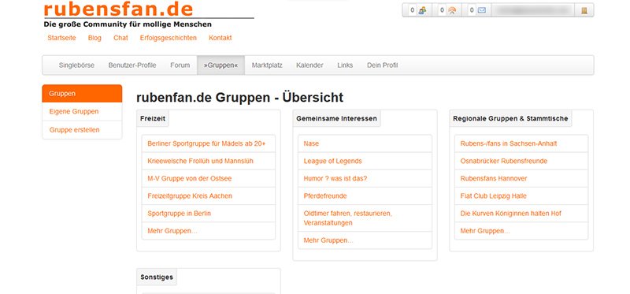Image resolution: width=630 pixels, height=294 pixels.
Task: Open the Kontakt link
Action: [220, 38]
